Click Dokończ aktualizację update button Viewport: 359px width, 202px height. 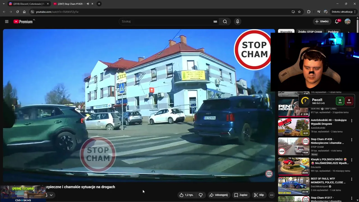342,12
